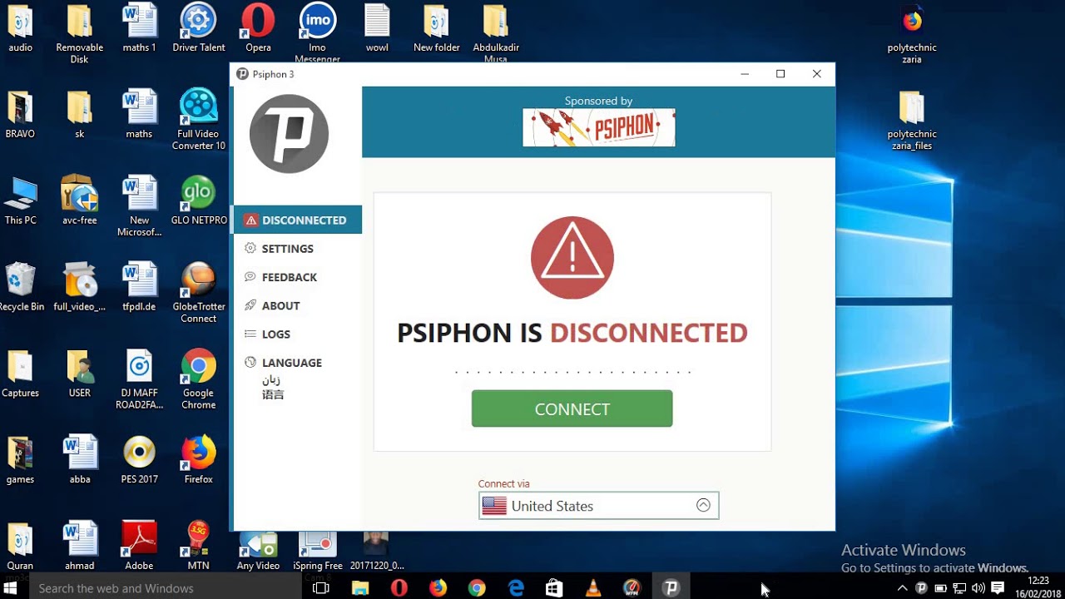The width and height of the screenshot is (1065, 599).
Task: Open the DISCONNECTED status tab
Action: [x=298, y=220]
